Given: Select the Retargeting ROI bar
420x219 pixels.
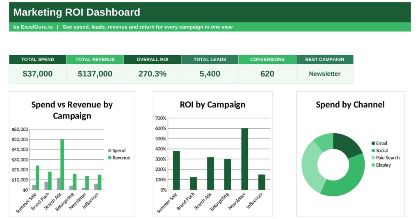Looking at the screenshot, I should [228, 174].
